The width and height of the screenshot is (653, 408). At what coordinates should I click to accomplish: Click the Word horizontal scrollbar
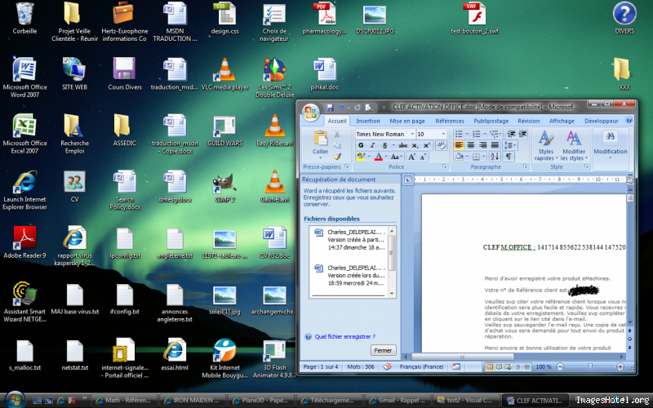(462, 357)
